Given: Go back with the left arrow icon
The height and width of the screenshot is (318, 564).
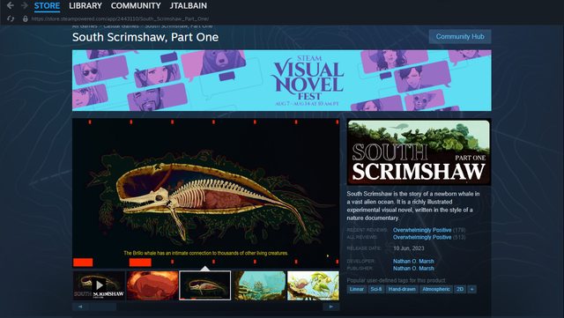Looking at the screenshot, I should (x=10, y=5).
